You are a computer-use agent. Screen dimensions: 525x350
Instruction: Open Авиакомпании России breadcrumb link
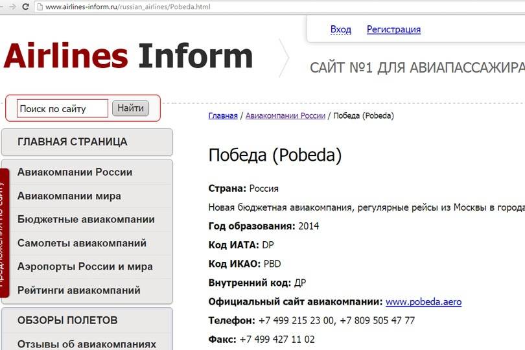pos(285,116)
